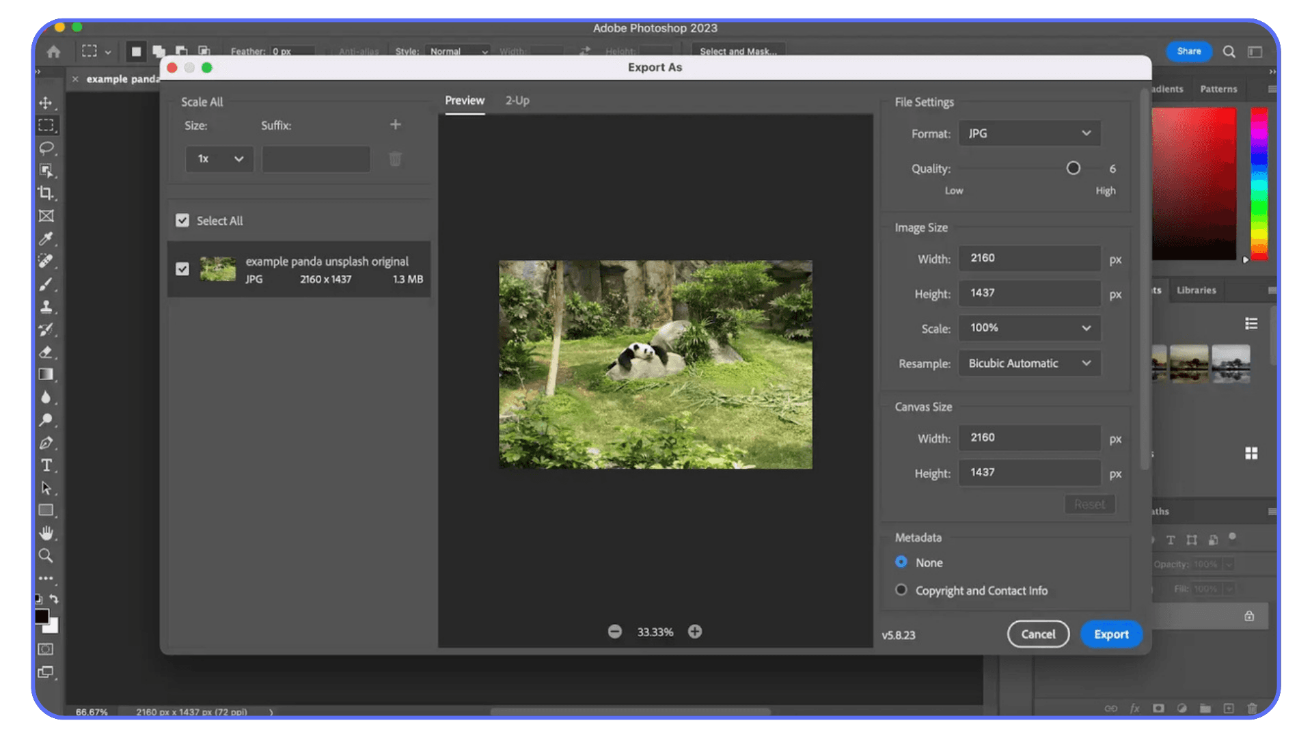The width and height of the screenshot is (1312, 738).
Task: Select the example panda document tab
Action: tap(122, 79)
